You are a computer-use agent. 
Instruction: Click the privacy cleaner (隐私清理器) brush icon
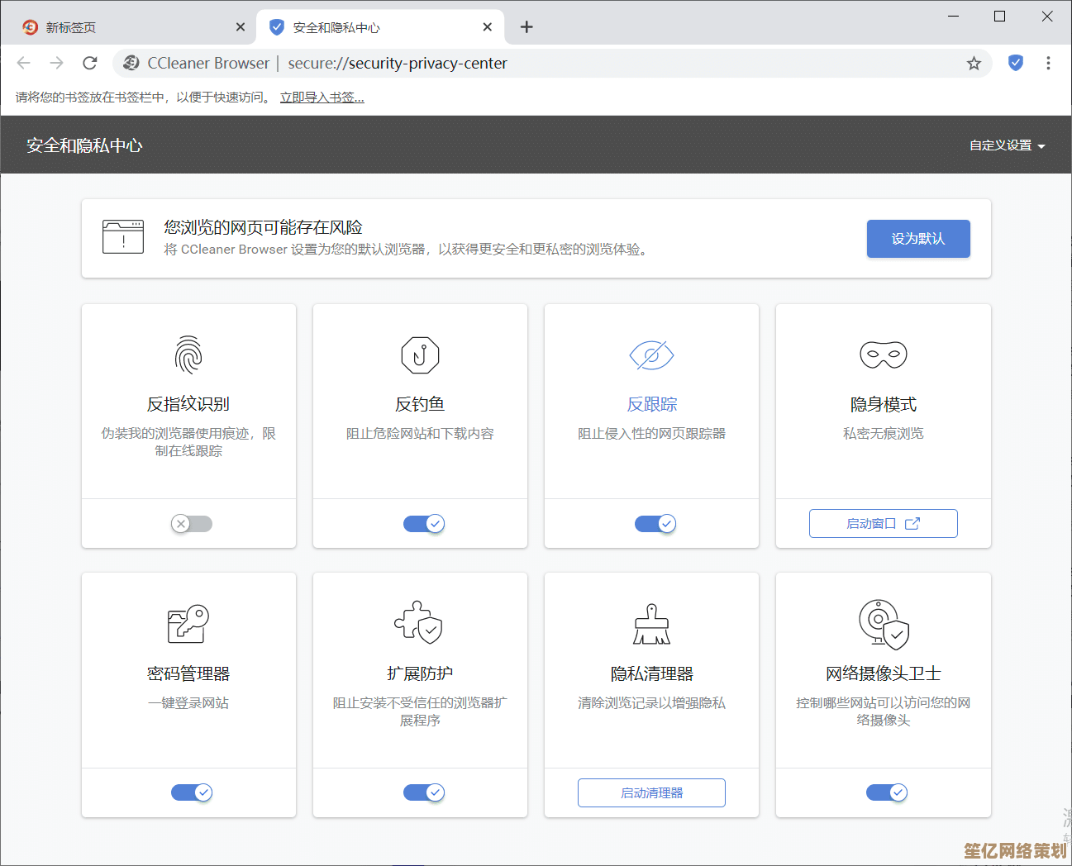pyautogui.click(x=651, y=624)
